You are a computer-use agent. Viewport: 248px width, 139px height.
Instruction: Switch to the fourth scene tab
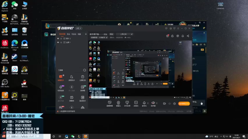click(x=79, y=34)
